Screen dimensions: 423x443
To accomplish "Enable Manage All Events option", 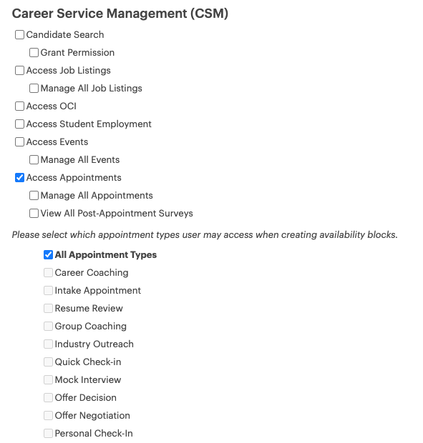I will 34,159.
